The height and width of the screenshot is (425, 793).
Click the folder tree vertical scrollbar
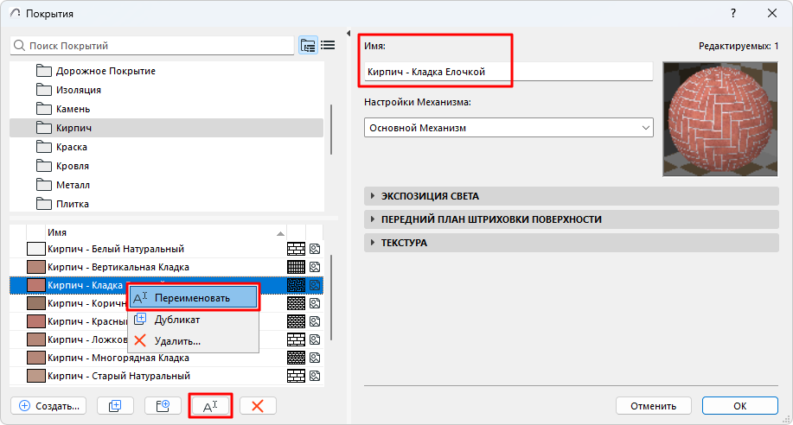pyautogui.click(x=331, y=130)
